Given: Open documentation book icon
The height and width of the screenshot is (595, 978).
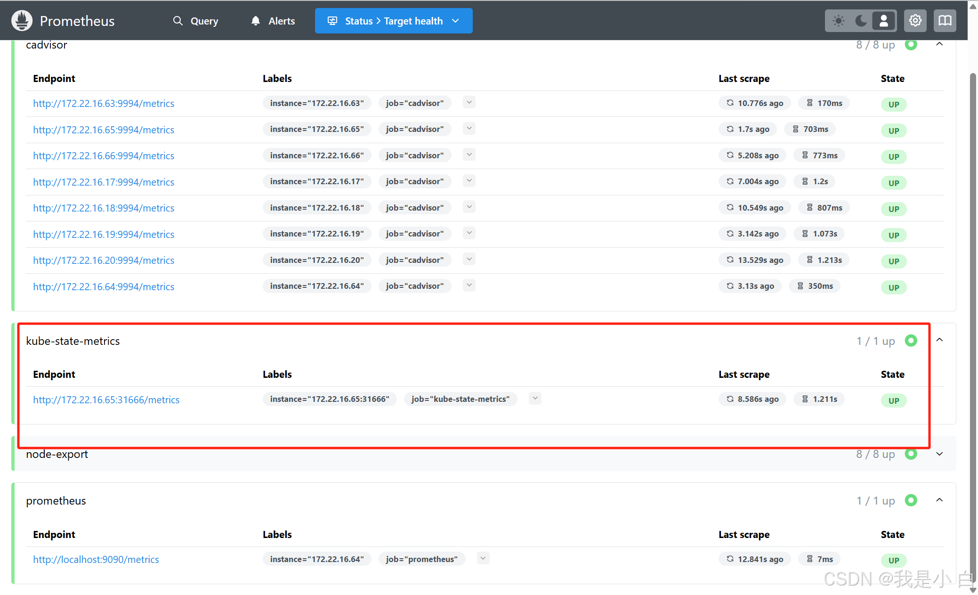Looking at the screenshot, I should [945, 21].
